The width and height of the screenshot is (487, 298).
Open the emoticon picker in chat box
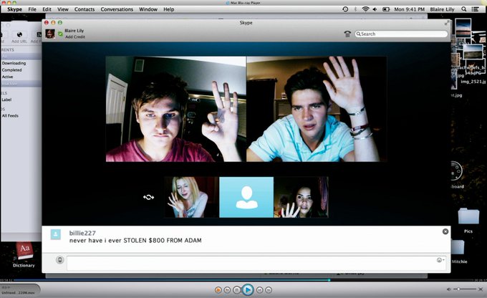(440, 260)
